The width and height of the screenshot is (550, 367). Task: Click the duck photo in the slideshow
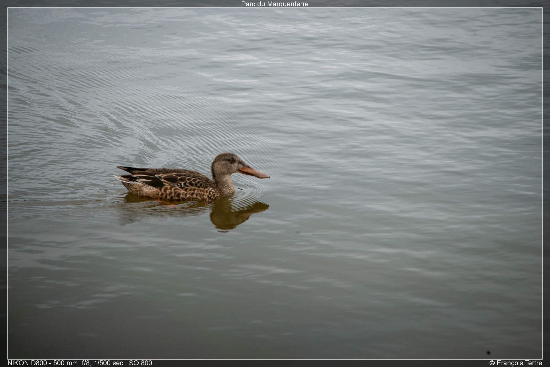point(275,183)
